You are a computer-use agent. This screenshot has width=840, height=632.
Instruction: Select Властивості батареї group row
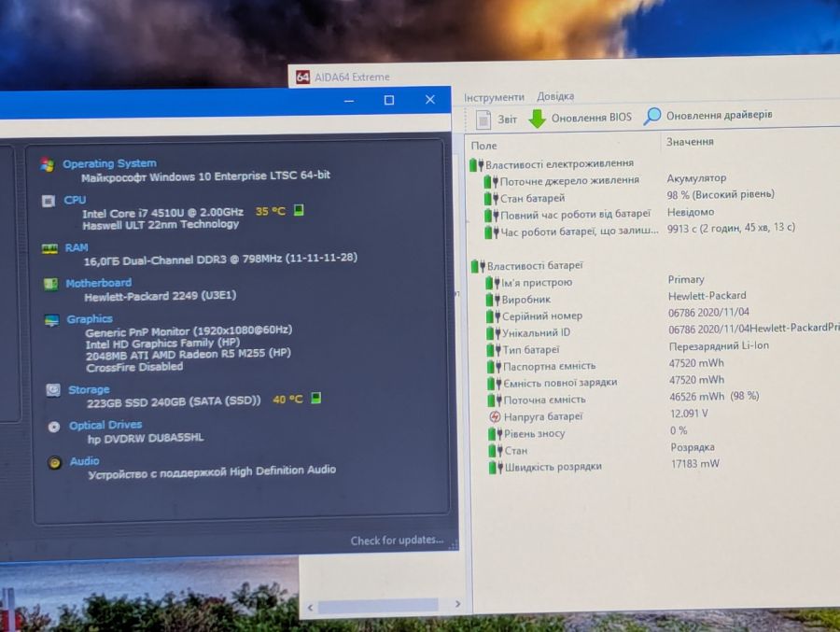click(x=527, y=265)
